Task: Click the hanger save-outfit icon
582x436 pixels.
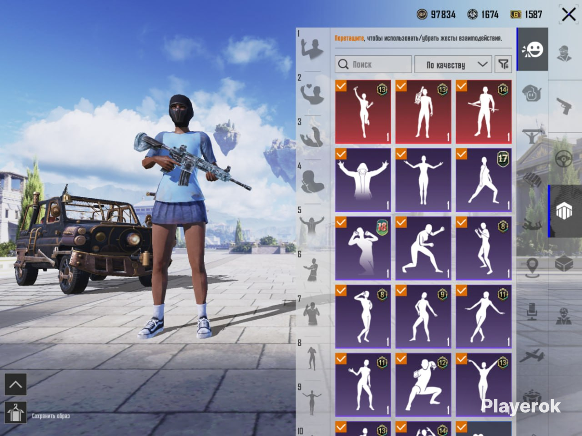Action: click(x=15, y=413)
